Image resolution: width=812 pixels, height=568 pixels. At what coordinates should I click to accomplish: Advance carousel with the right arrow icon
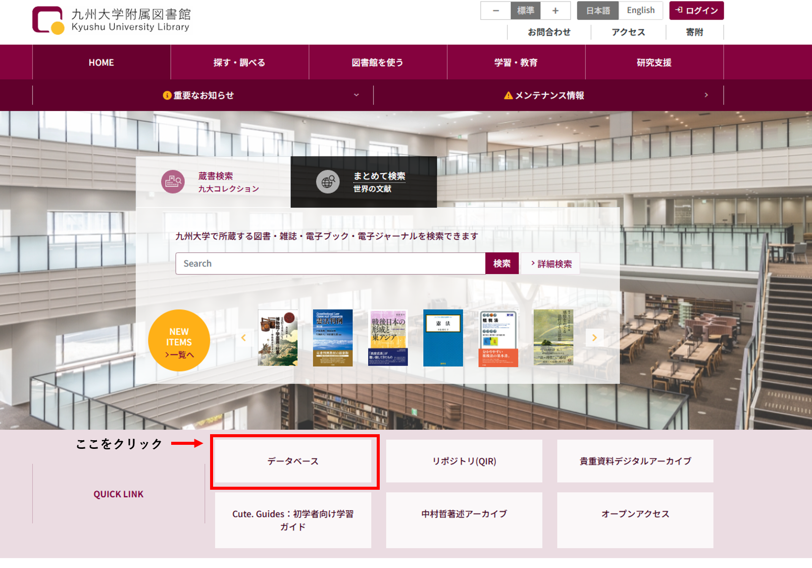click(595, 338)
